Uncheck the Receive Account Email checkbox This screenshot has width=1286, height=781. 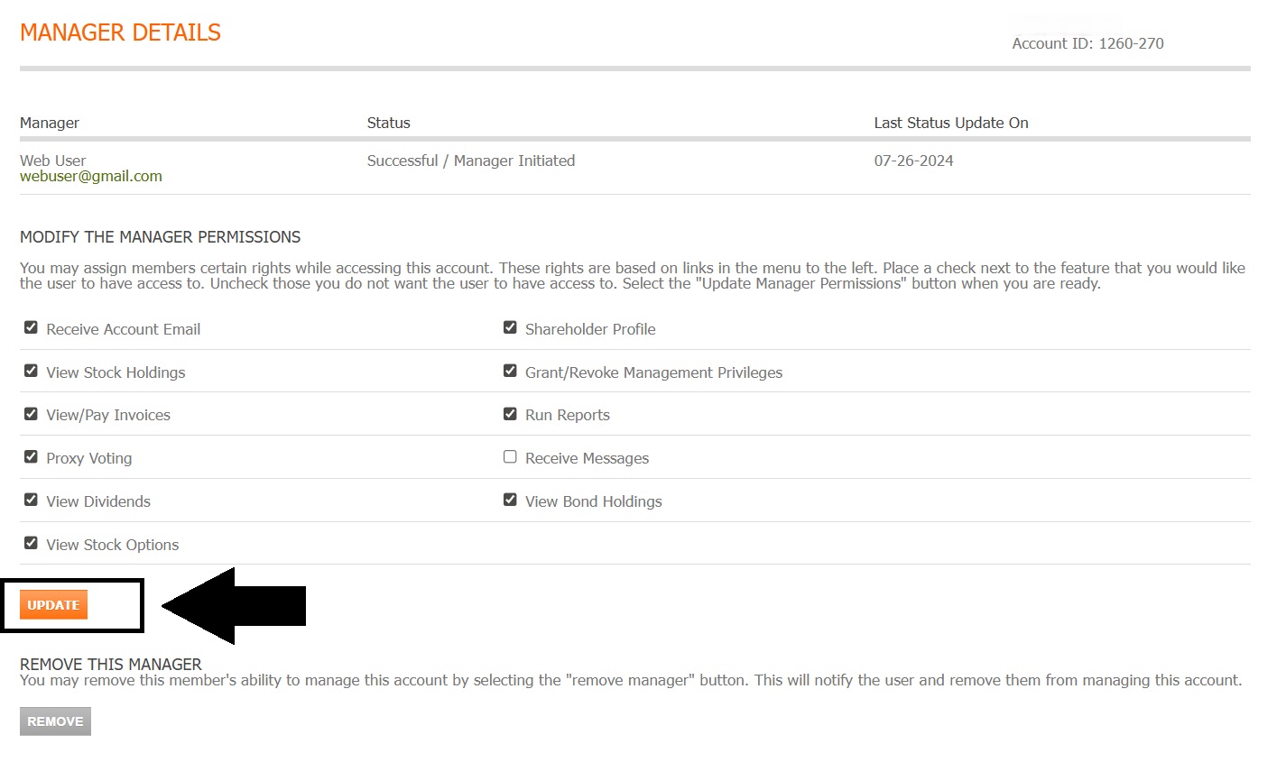click(31, 327)
